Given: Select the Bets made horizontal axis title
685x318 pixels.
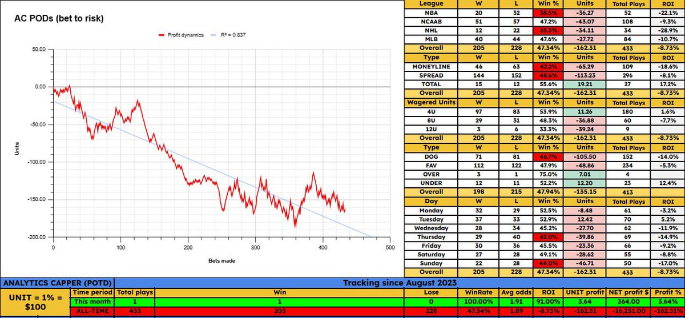Looking at the screenshot, I should point(221,261).
